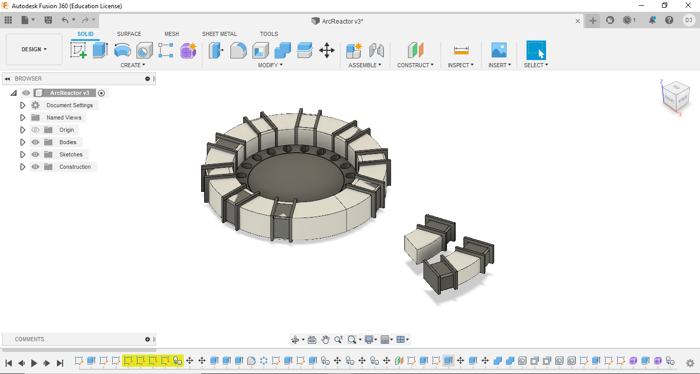Switch to the SHEET METAL tab
Screen dimensions: 700x374
(x=220, y=34)
